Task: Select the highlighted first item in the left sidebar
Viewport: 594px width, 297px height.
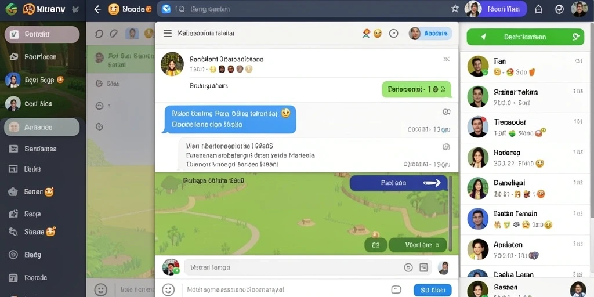Action: coord(42,34)
